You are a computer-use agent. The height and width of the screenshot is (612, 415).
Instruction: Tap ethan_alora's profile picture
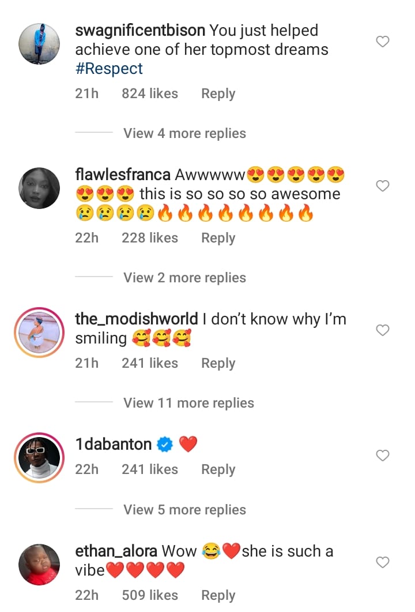pyautogui.click(x=39, y=564)
